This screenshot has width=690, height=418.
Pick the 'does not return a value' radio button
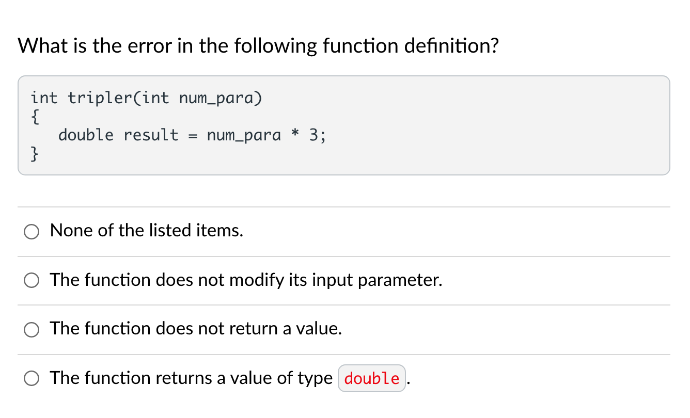point(32,330)
